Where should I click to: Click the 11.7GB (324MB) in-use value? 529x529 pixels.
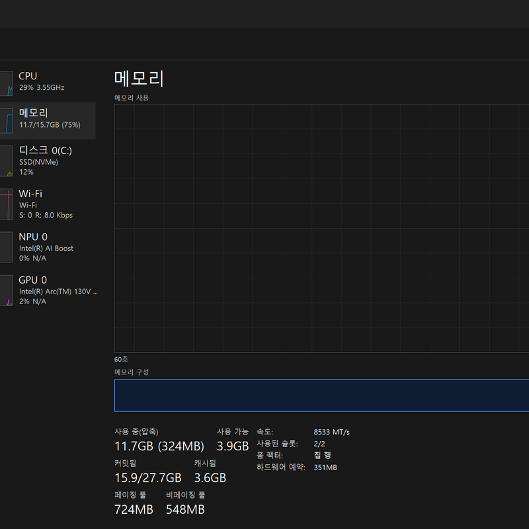[x=159, y=446]
